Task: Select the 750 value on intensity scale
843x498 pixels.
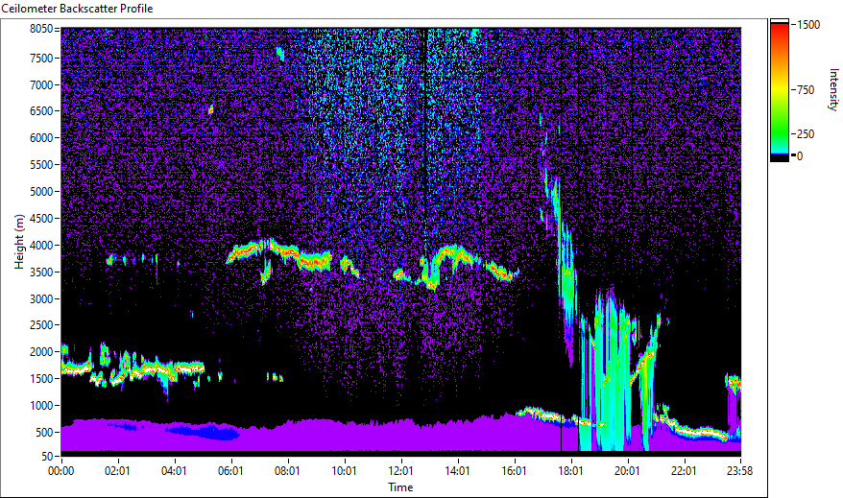Action: coord(806,89)
